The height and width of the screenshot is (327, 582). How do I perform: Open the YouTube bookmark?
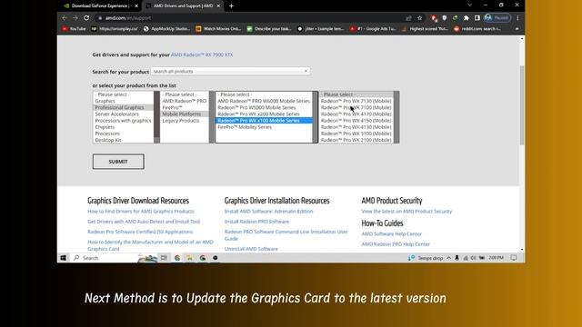coord(74,28)
